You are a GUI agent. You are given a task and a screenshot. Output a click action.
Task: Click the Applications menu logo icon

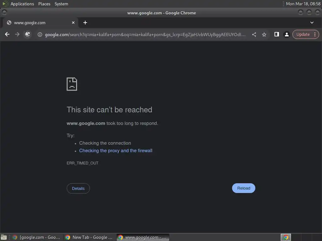click(5, 4)
